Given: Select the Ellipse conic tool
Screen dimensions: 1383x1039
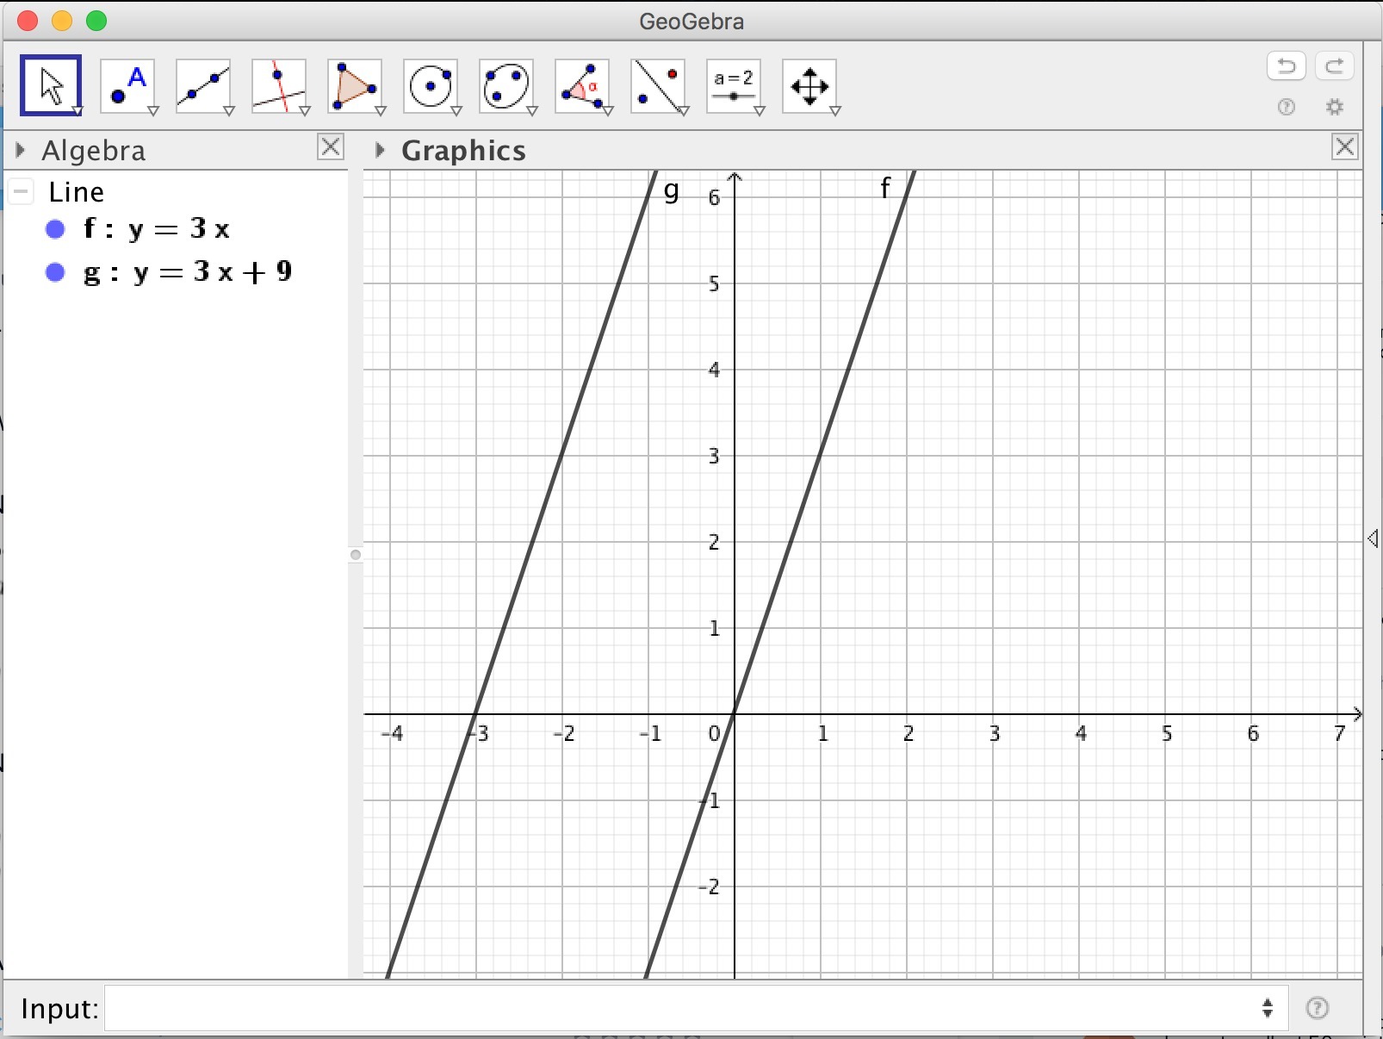Looking at the screenshot, I should (506, 85).
